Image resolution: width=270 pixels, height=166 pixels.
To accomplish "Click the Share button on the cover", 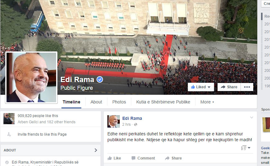I will click(229, 87).
